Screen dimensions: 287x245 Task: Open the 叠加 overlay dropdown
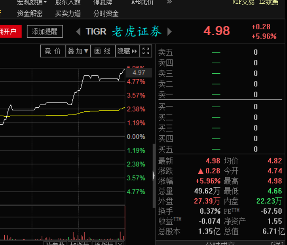point(78,51)
